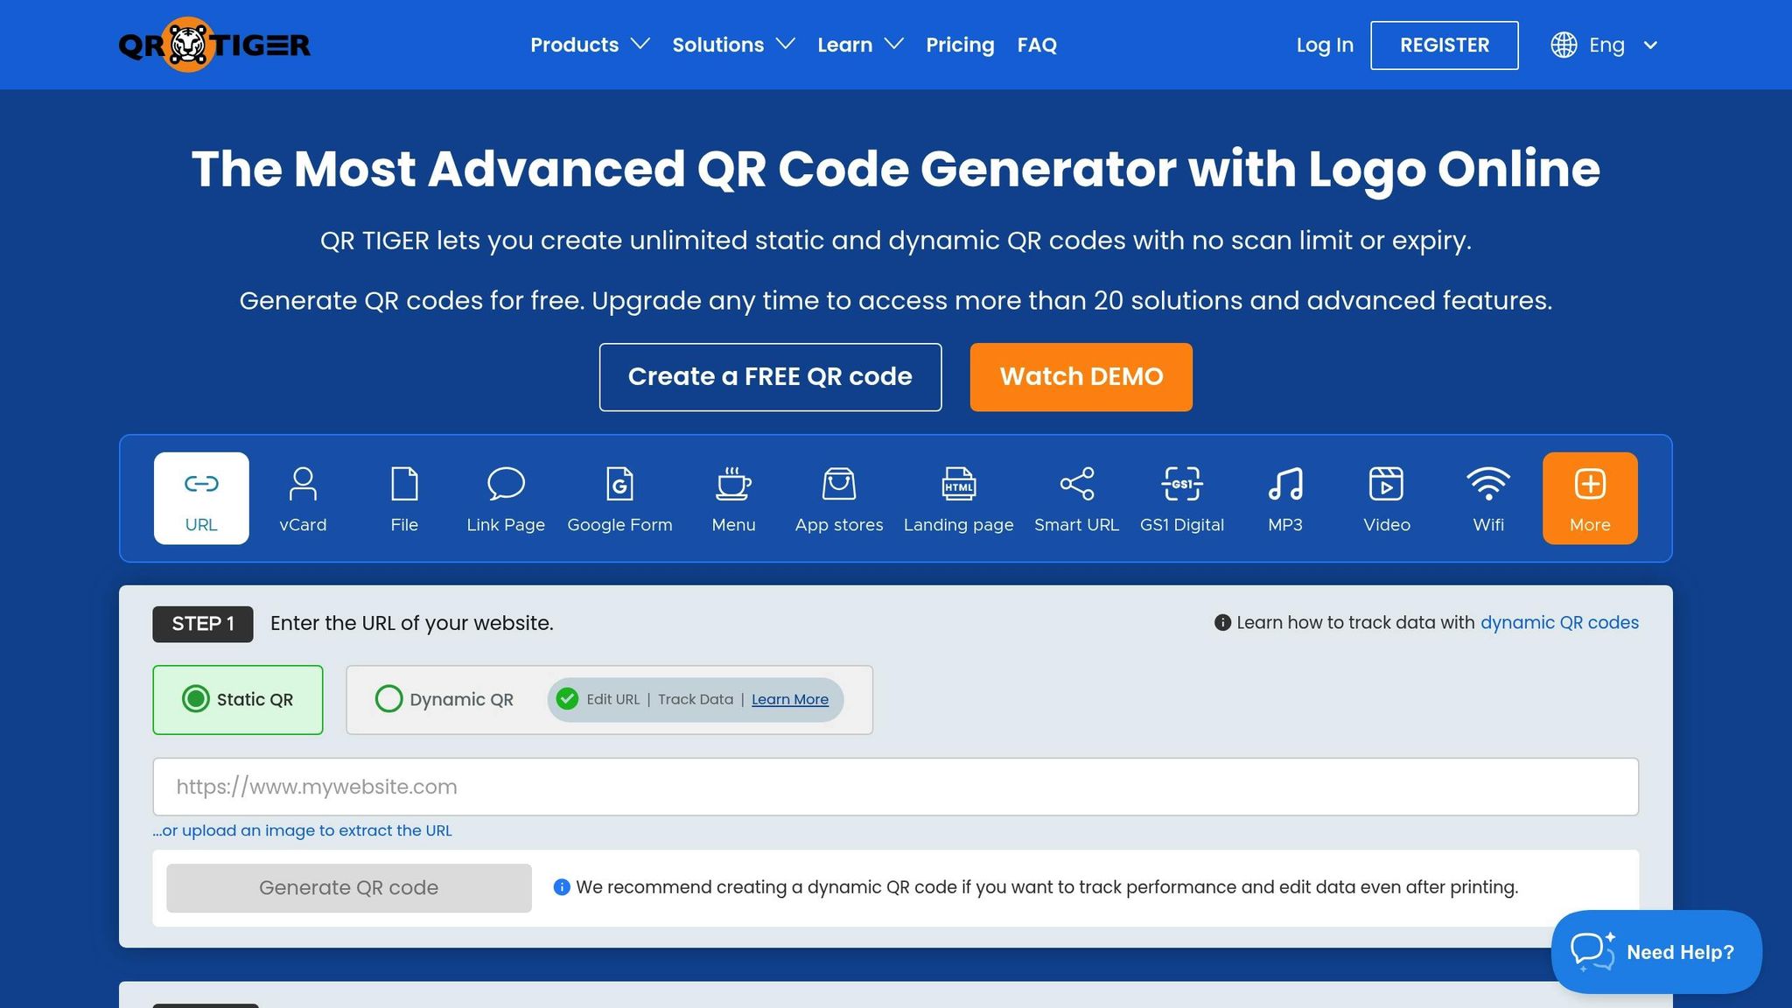The height and width of the screenshot is (1008, 1792).
Task: Select the App stores bag icon
Action: click(839, 484)
